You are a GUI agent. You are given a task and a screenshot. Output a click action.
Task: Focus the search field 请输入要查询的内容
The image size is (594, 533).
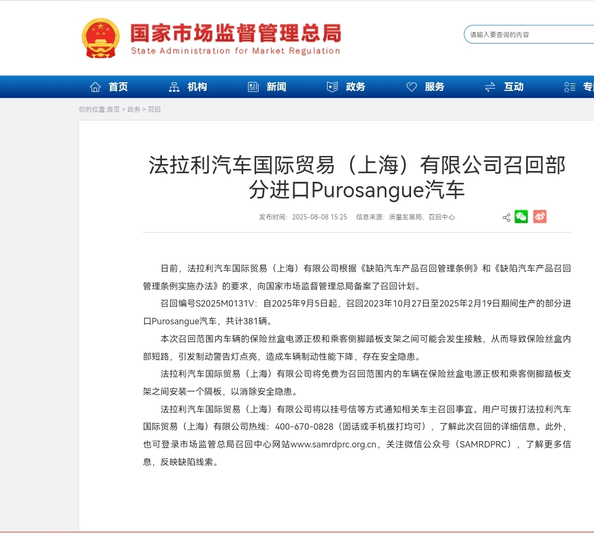[x=529, y=34]
